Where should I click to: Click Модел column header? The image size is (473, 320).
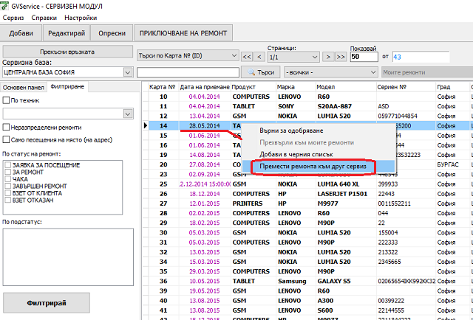coord(346,87)
